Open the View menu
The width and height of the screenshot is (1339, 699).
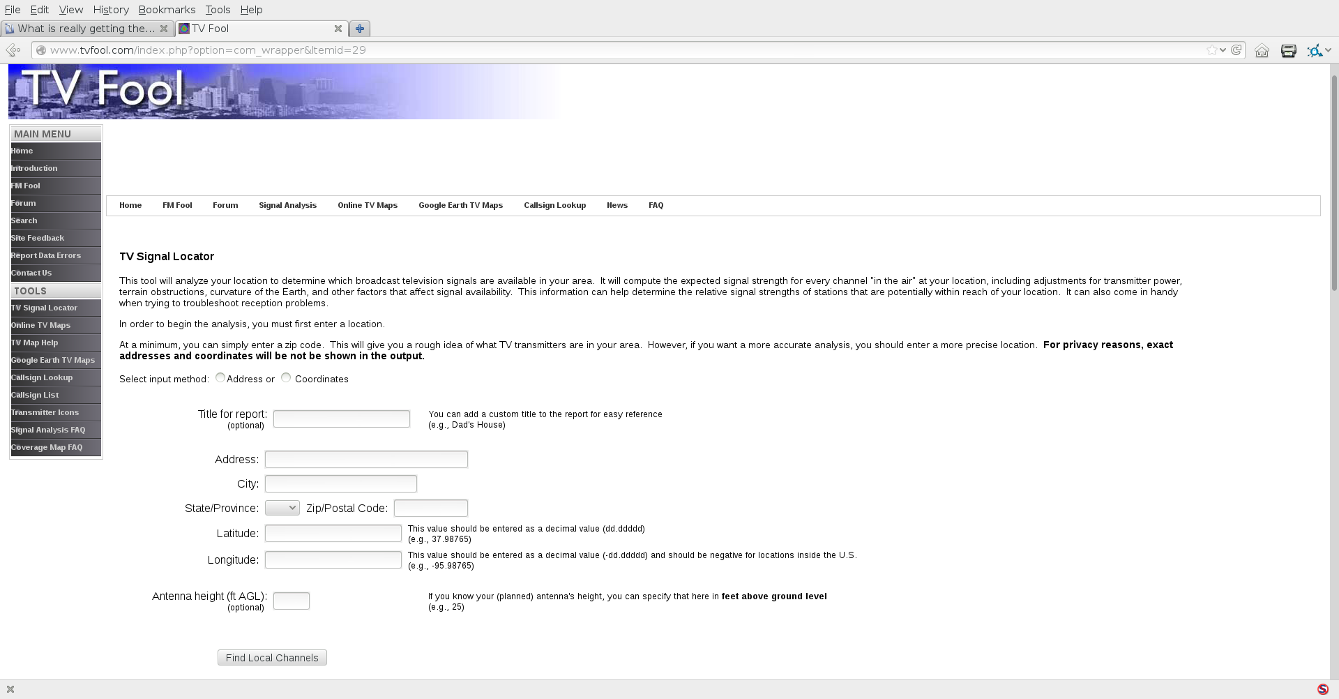71,10
